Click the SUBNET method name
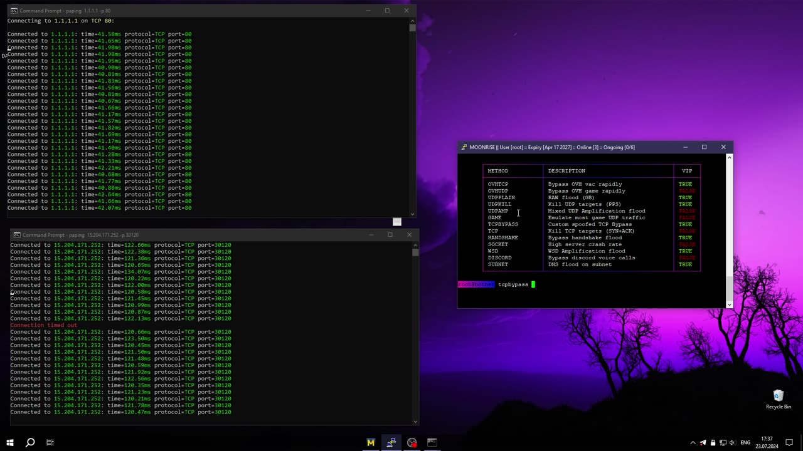This screenshot has width=803, height=451. (x=498, y=264)
